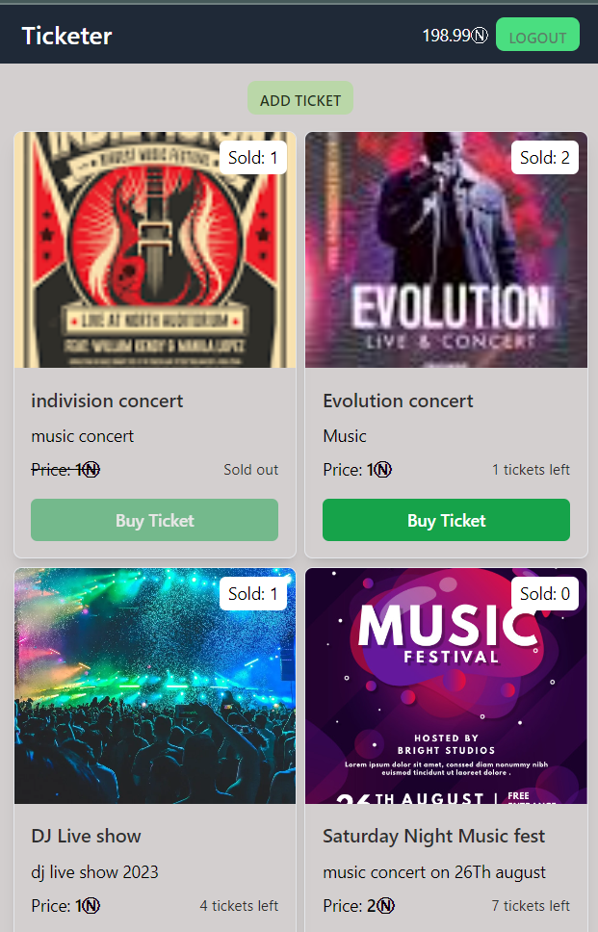
Task: Click the NEAR symbol beside Evolution concert price
Action: click(x=383, y=470)
